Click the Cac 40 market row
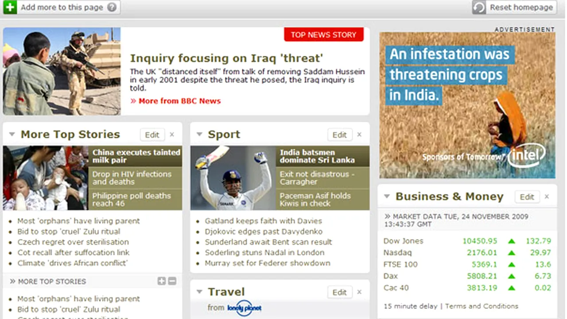 [x=467, y=288]
